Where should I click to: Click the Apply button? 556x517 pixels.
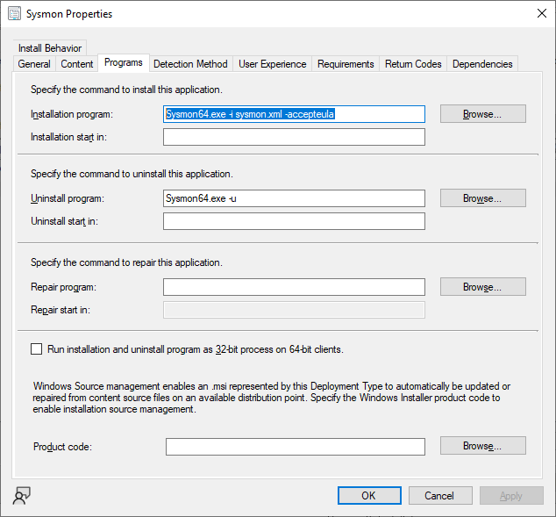click(x=511, y=495)
